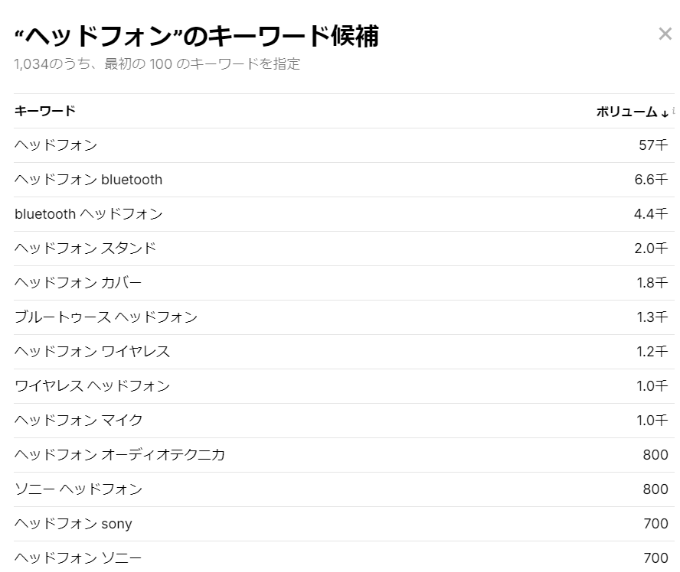Click the ヘッドフォン ソニー keyword
This screenshot has width=680, height=572.
coord(75,557)
